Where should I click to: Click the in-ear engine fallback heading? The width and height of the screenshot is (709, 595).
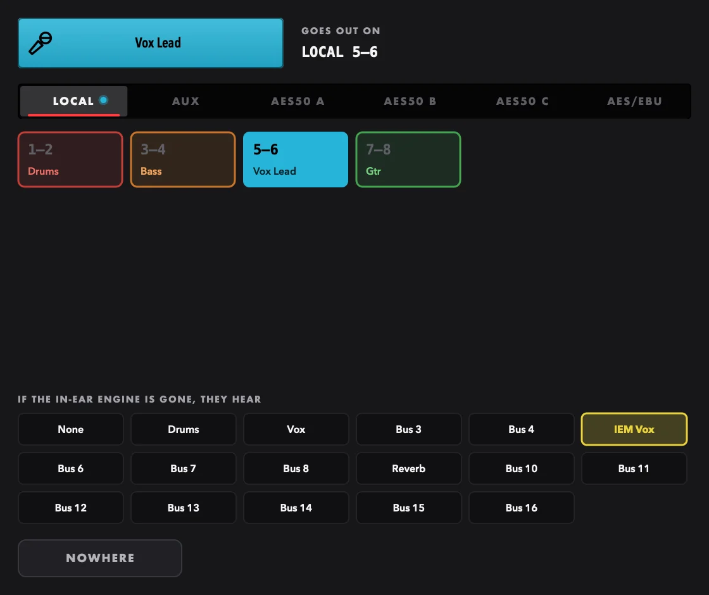[x=139, y=399]
